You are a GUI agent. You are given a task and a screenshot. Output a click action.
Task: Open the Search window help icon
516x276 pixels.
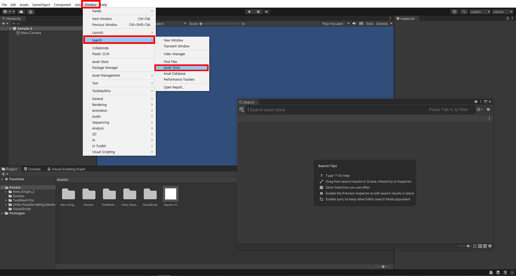pos(476,102)
